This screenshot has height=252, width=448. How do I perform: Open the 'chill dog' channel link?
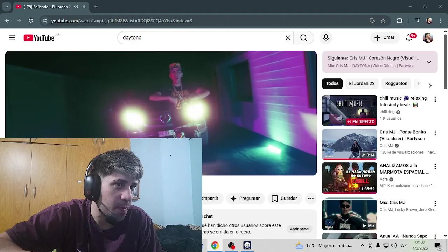(387, 112)
